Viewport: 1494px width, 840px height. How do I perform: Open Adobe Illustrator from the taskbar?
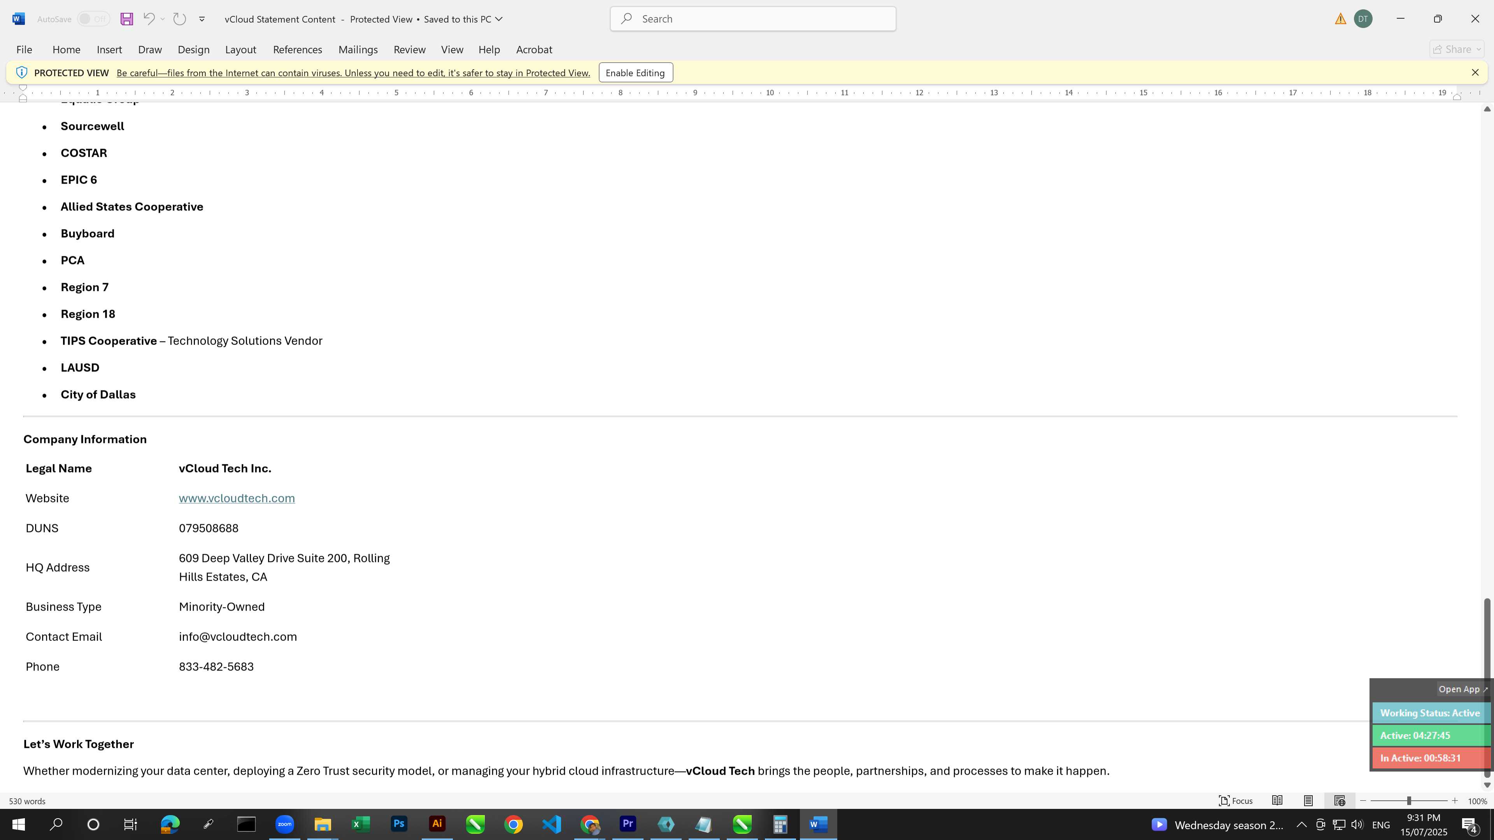437,824
